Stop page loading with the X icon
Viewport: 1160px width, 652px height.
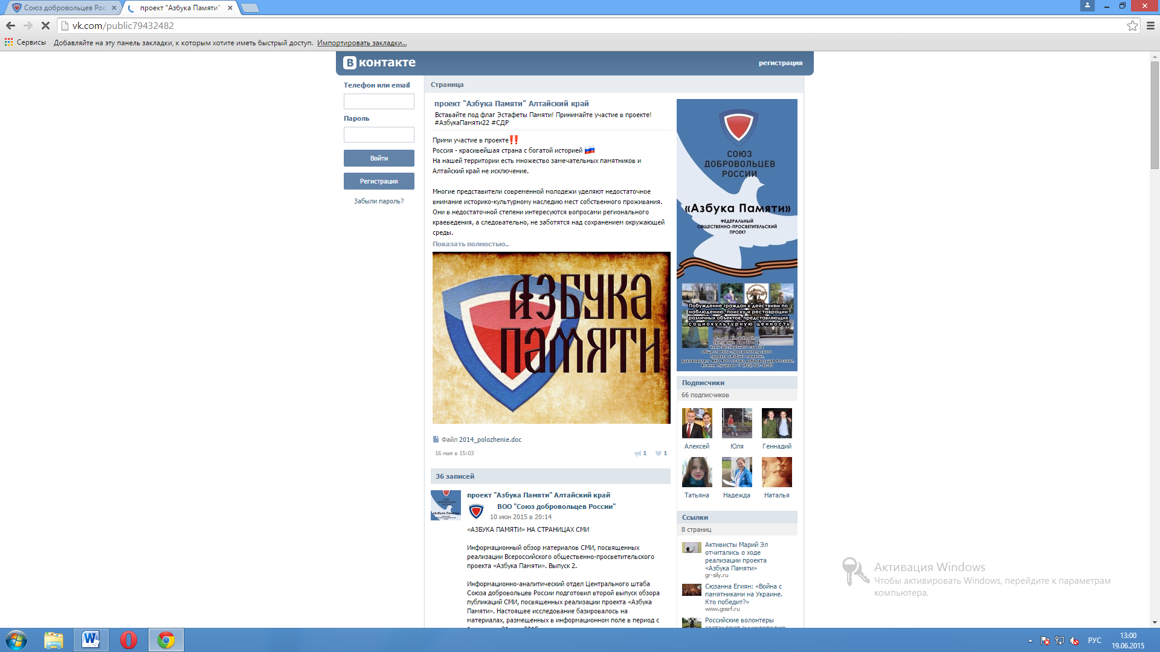click(x=45, y=25)
